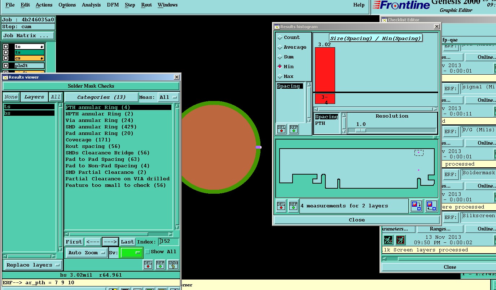Enable the Show All checkbox

[147, 252]
